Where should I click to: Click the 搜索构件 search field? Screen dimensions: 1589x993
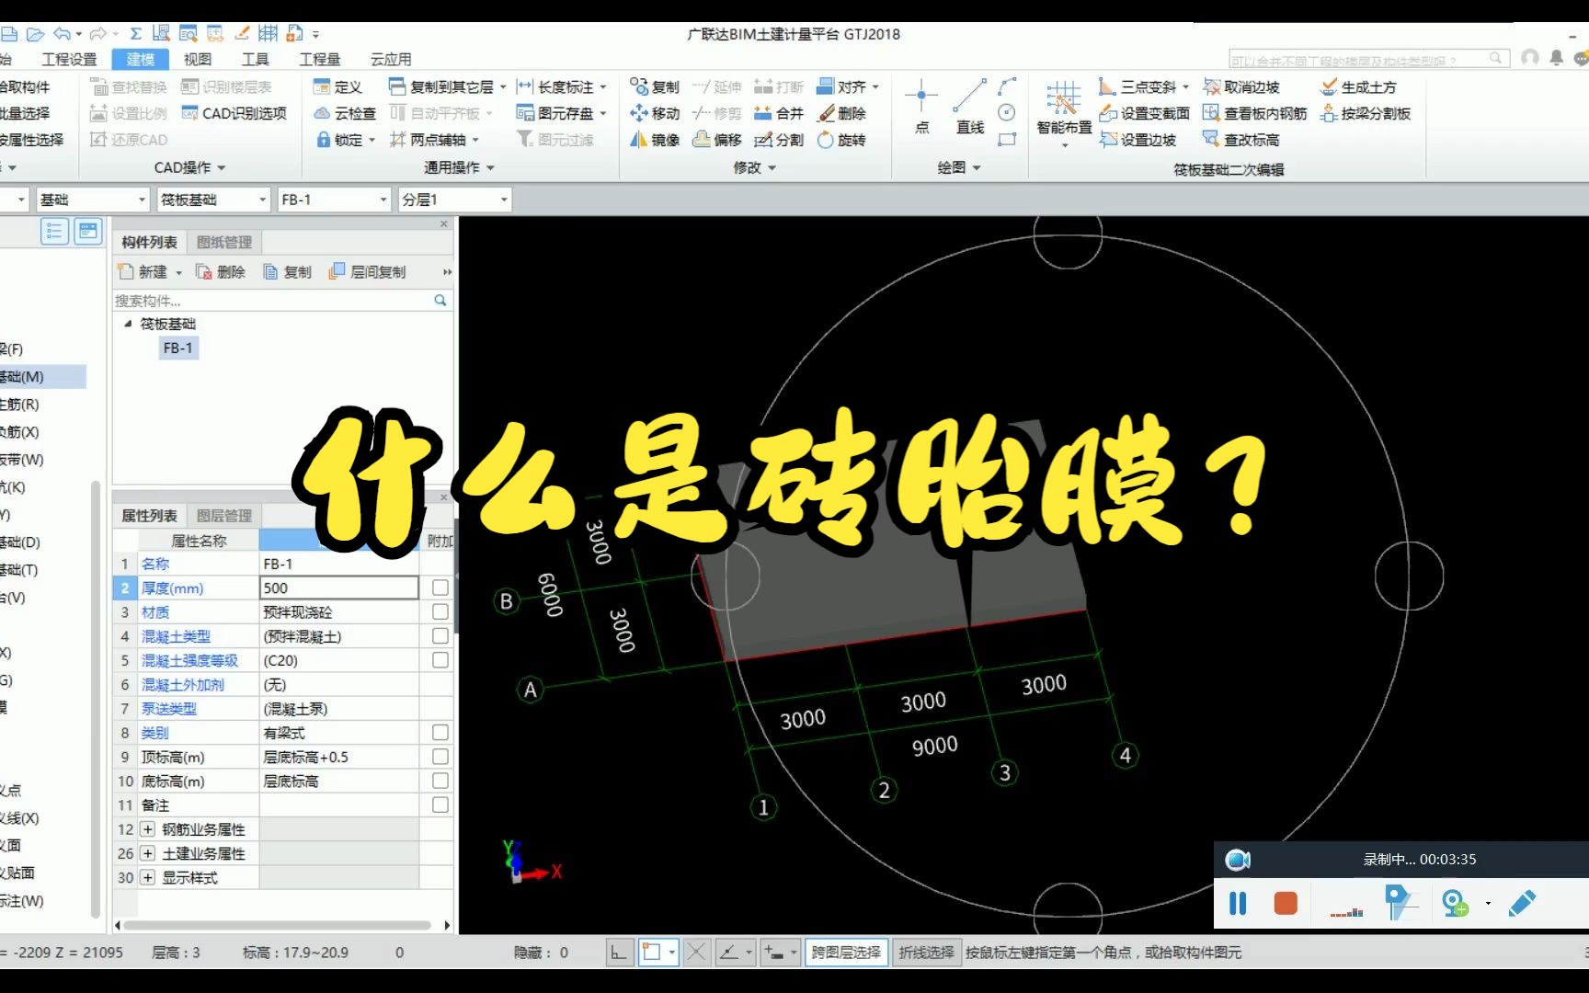click(x=272, y=301)
